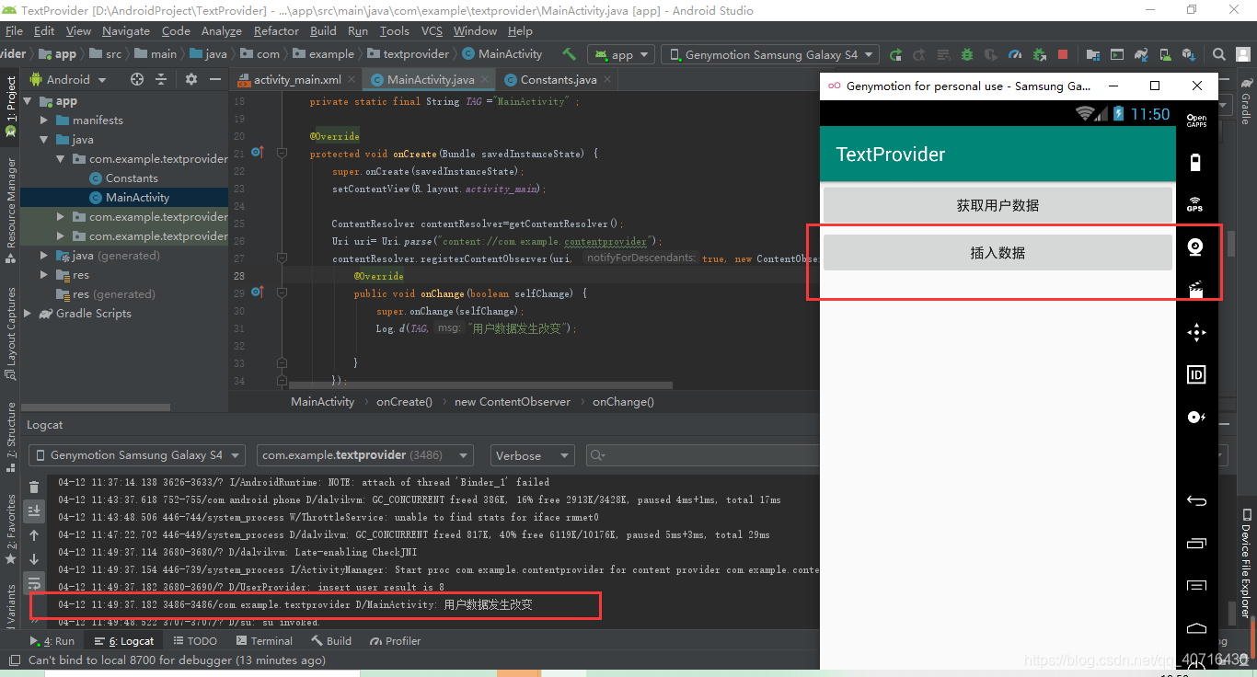Open the Build menu in menu bar
This screenshot has width=1257, height=677.
323,30
